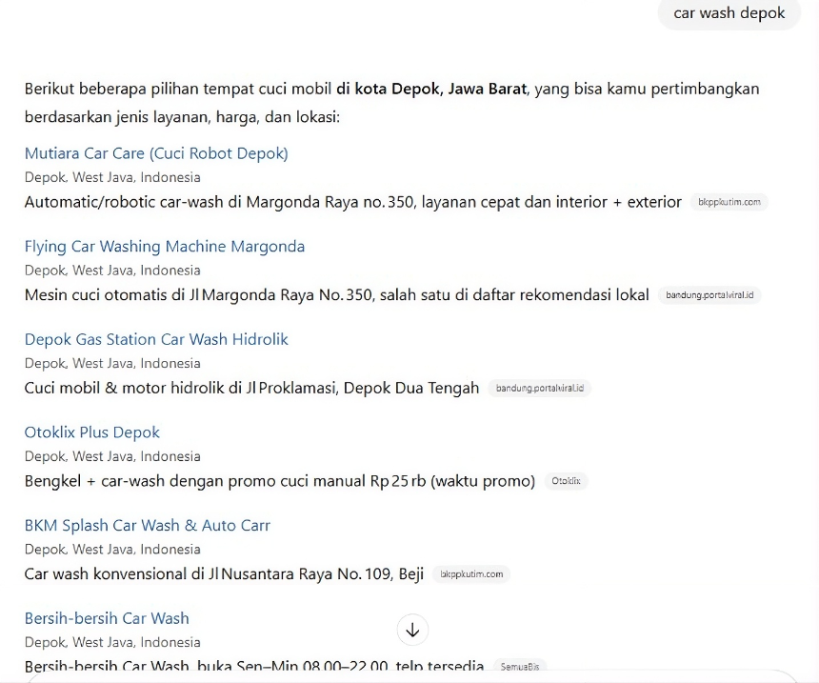
Task: Click text 'Car wash konvensional di Jl Nusantara Raya'
Action: coord(179,574)
